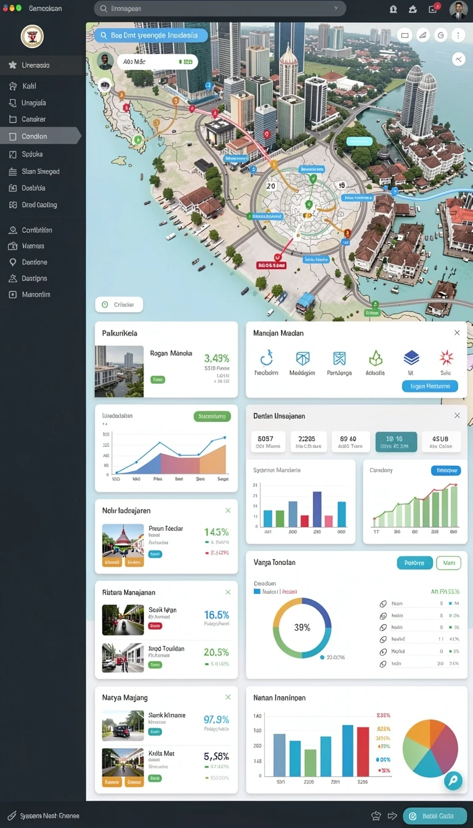Select the Vrarnans sidebar icon
This screenshot has width=473, height=828.
[12, 246]
